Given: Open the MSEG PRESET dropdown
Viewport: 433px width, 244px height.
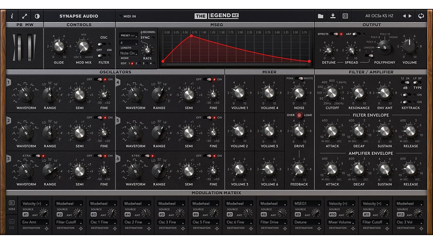Looking at the screenshot, I should [129, 35].
